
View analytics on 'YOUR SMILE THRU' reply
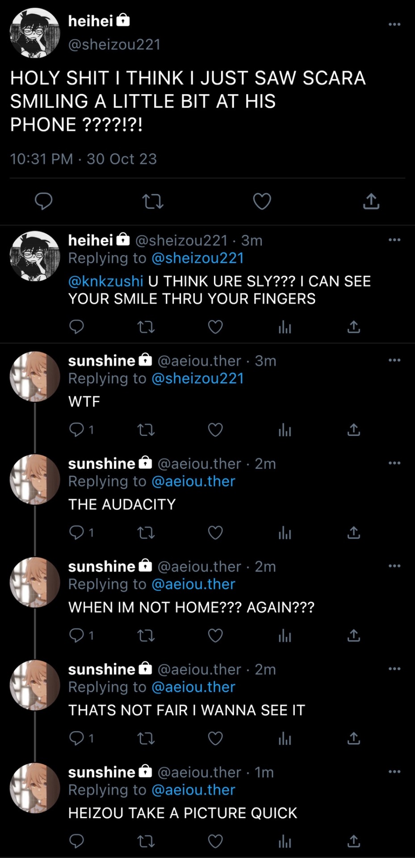(x=285, y=328)
